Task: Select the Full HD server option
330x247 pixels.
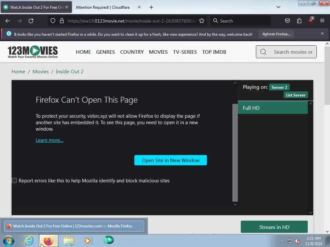Action: point(273,108)
